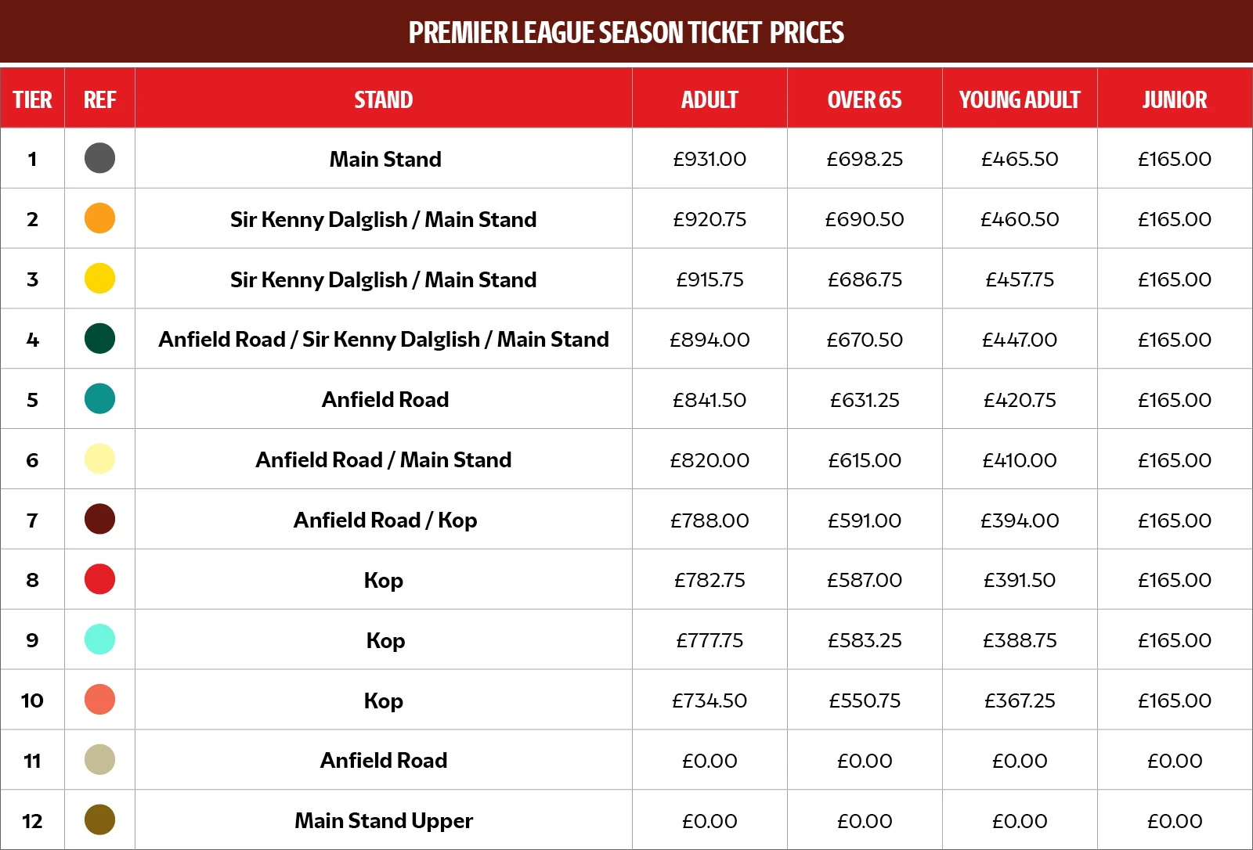Click the yellow Tier 3 reference dot

click(99, 279)
